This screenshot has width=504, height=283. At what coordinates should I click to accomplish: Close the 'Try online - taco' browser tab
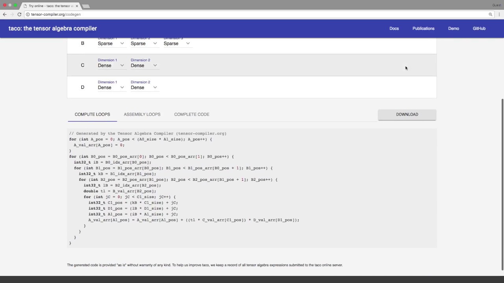[77, 6]
